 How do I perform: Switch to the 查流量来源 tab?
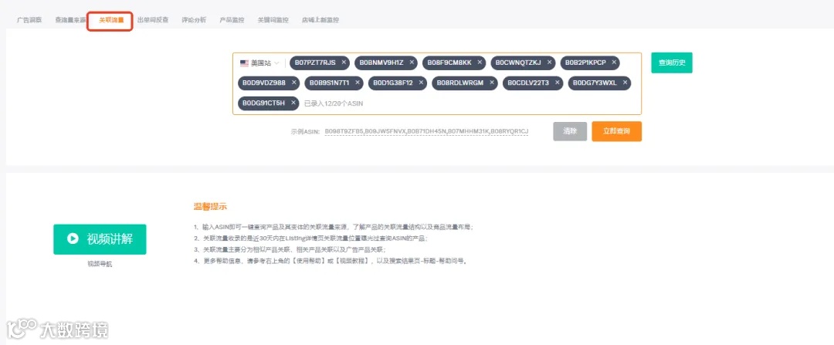pos(70,20)
